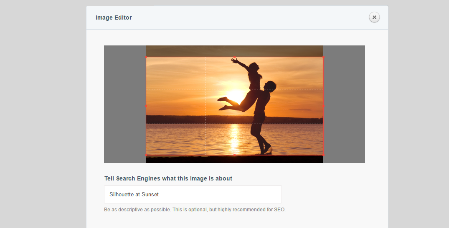Image resolution: width=449 pixels, height=228 pixels.
Task: Focus the 'Silhouette at Sunset' description field
Action: 193,194
